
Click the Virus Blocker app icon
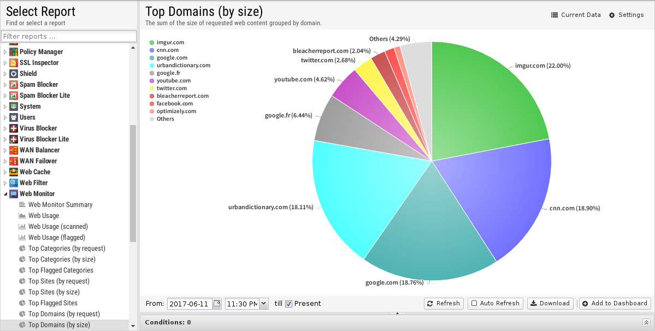(13, 128)
